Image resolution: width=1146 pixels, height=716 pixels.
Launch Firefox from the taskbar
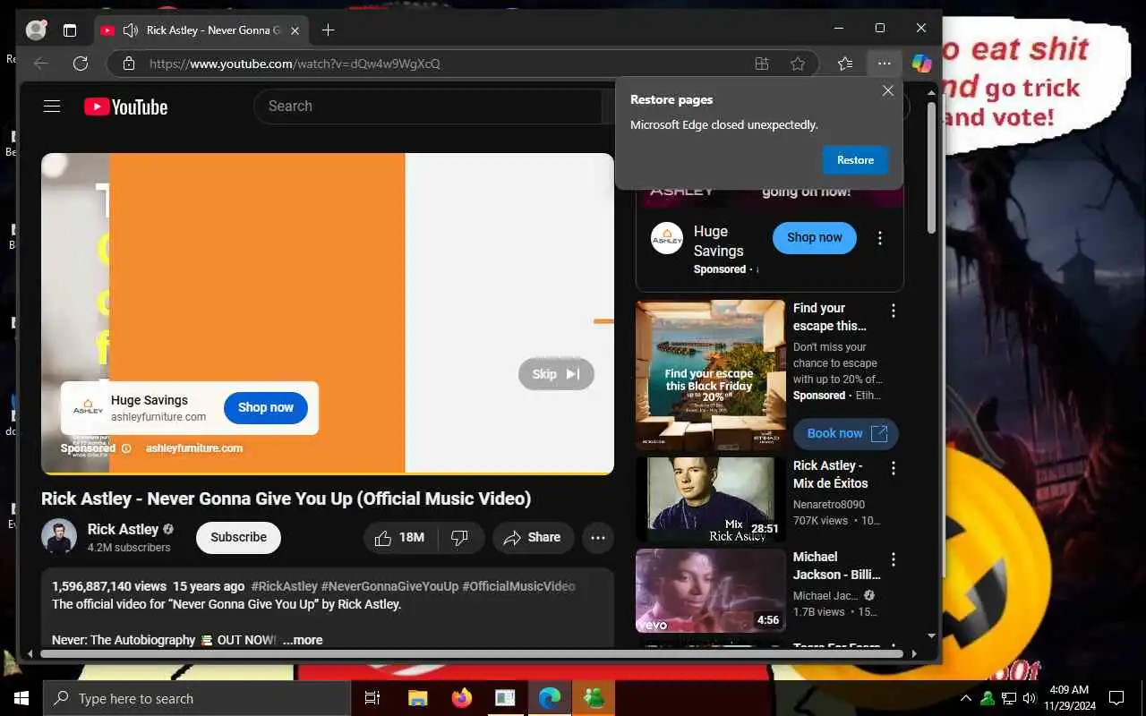[x=462, y=698]
